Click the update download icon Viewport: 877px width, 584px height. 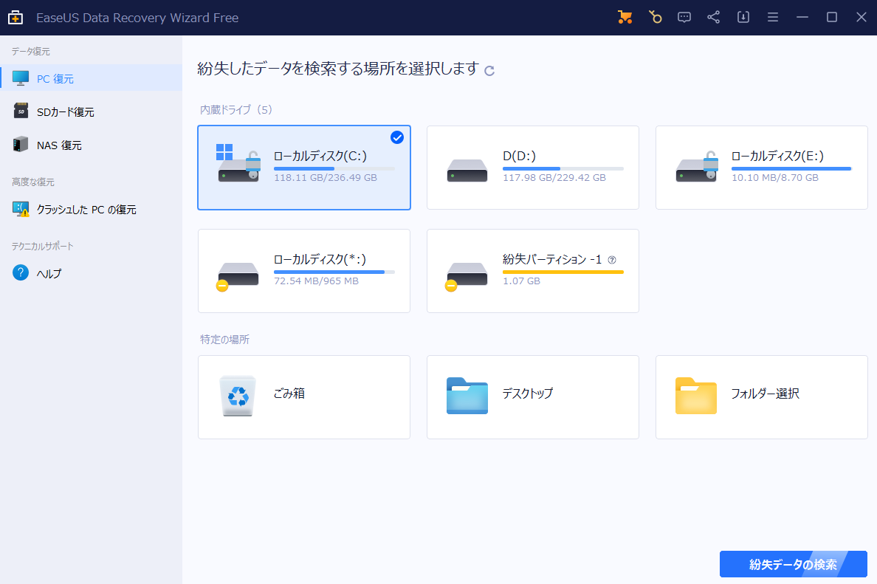pyautogui.click(x=743, y=16)
